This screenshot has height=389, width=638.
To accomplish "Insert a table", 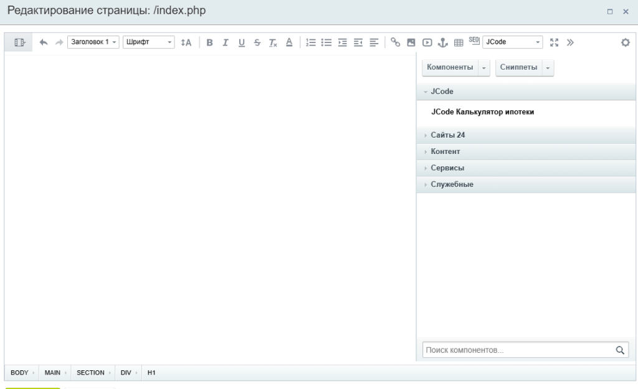I will 458,42.
